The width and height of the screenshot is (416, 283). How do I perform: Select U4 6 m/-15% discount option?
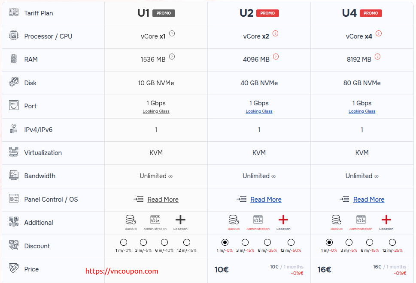[370, 242]
